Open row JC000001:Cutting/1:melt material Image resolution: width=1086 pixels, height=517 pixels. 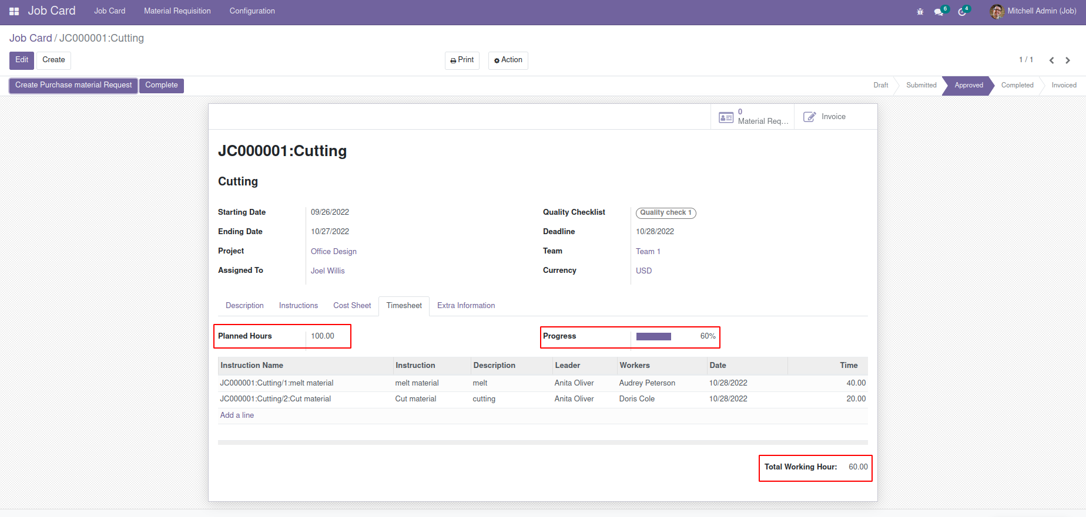(542, 383)
